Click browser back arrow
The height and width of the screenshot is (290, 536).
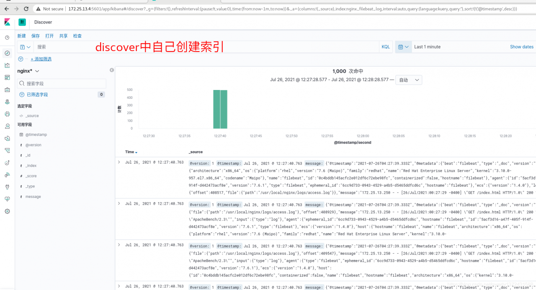point(6,8)
